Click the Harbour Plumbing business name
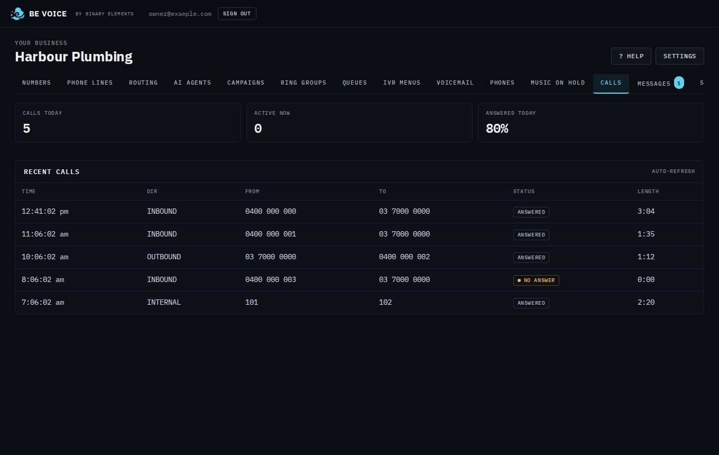The image size is (719, 455). tap(73, 57)
